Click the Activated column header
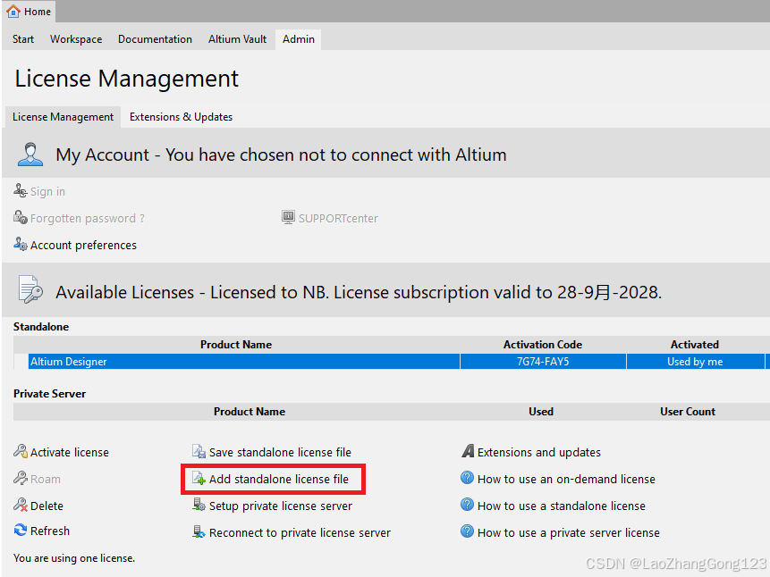This screenshot has width=770, height=577. tap(695, 345)
